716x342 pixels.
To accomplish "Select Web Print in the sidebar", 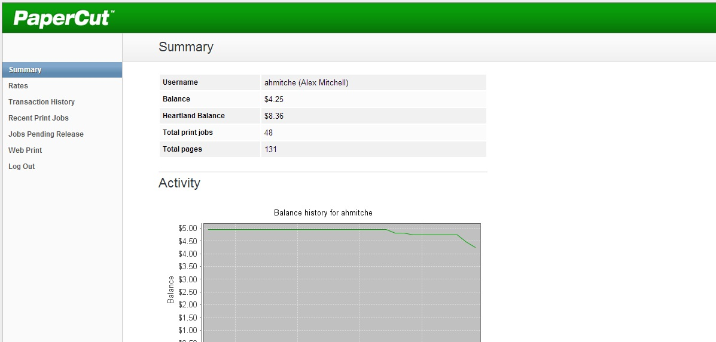I will click(x=25, y=150).
